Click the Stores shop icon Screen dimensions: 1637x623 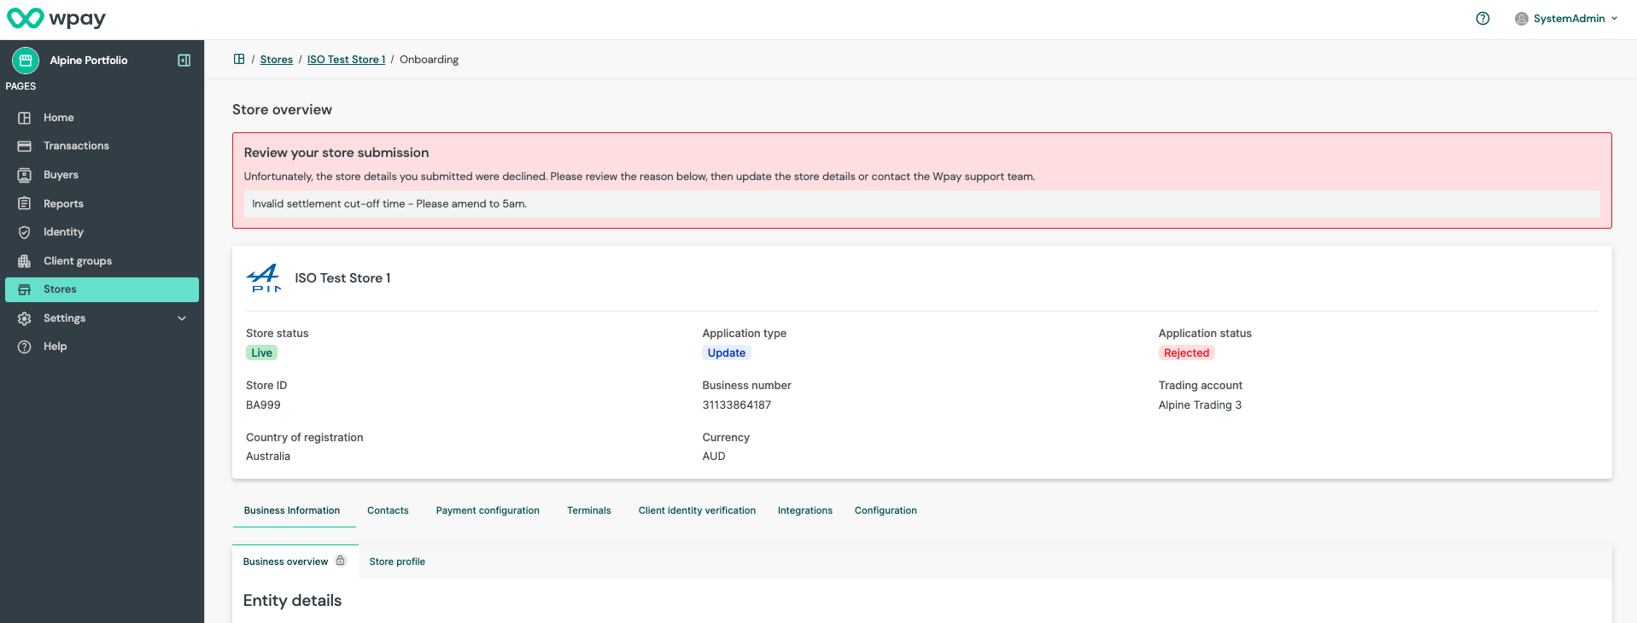pyautogui.click(x=25, y=289)
